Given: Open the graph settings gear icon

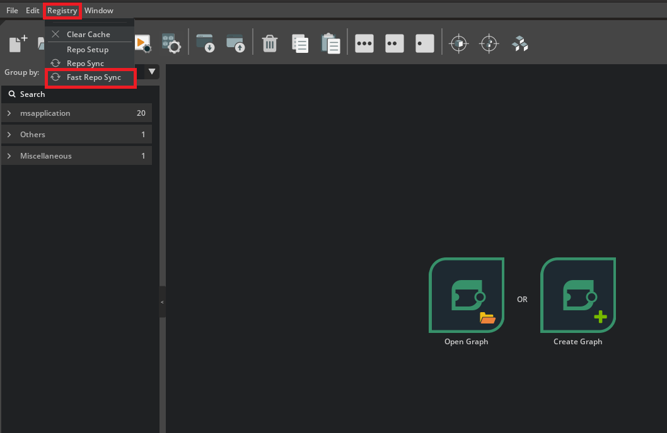Looking at the screenshot, I should 172,43.
